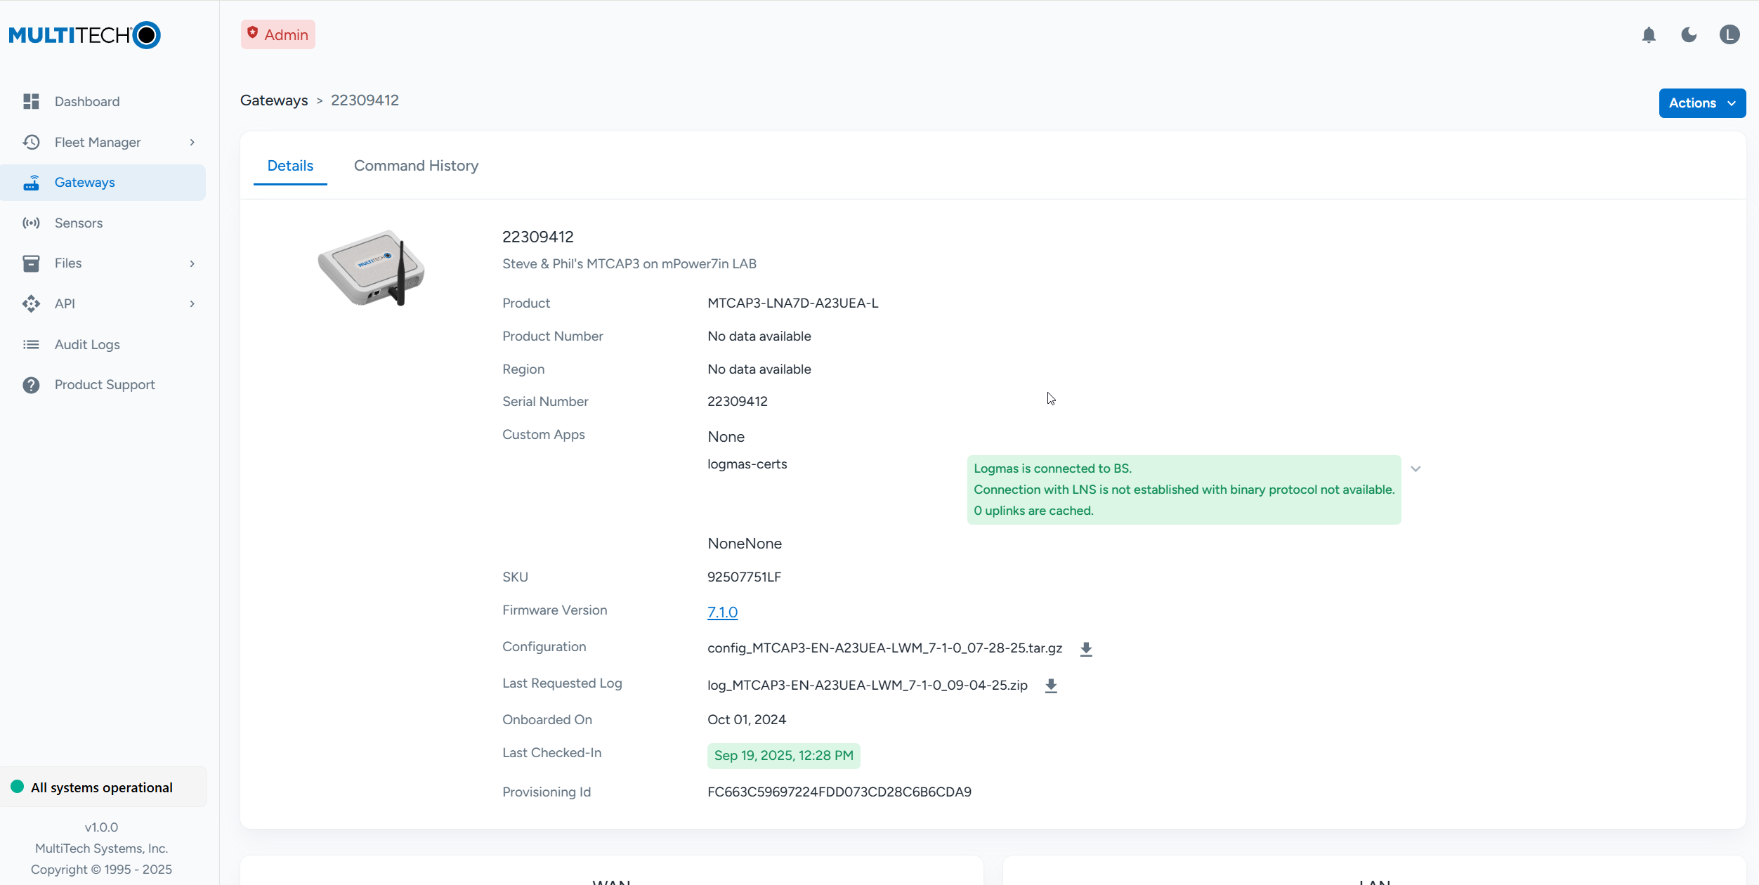Open firmware version 7.1.0 link
1759x885 pixels.
click(x=722, y=612)
